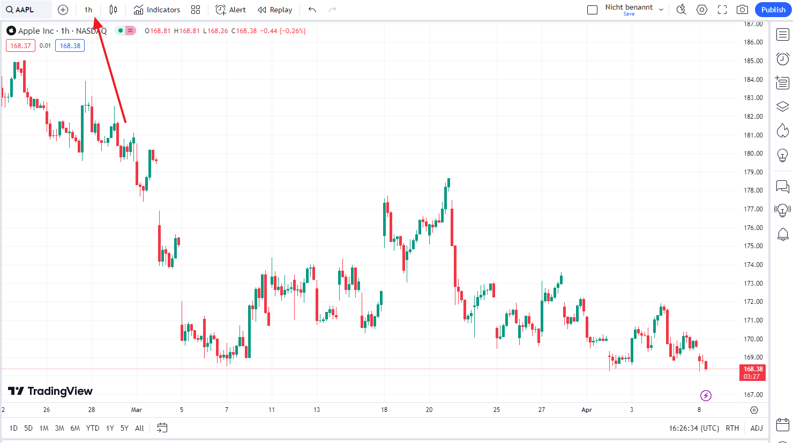Screen dimensions: 793x443
Task: Open the go to date calendar icon
Action: [162, 428]
